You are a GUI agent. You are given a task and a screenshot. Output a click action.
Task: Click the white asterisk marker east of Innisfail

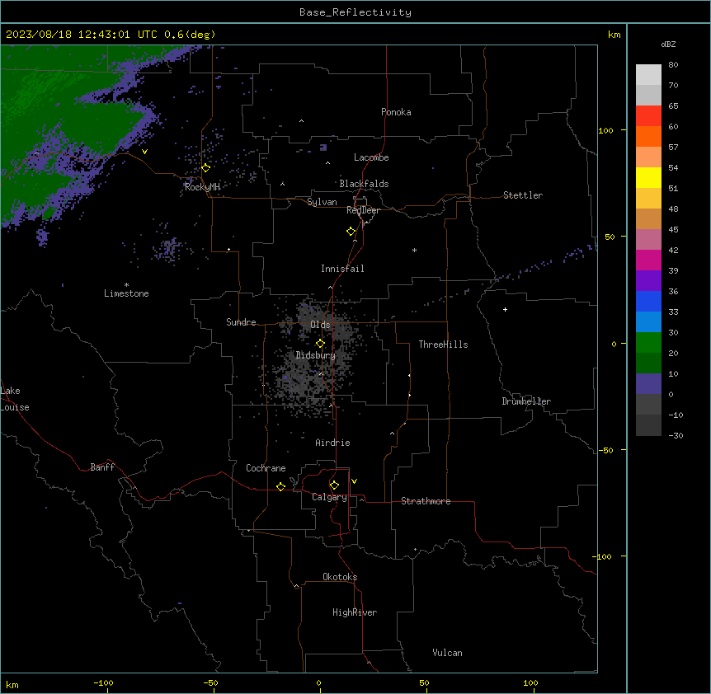tap(414, 250)
